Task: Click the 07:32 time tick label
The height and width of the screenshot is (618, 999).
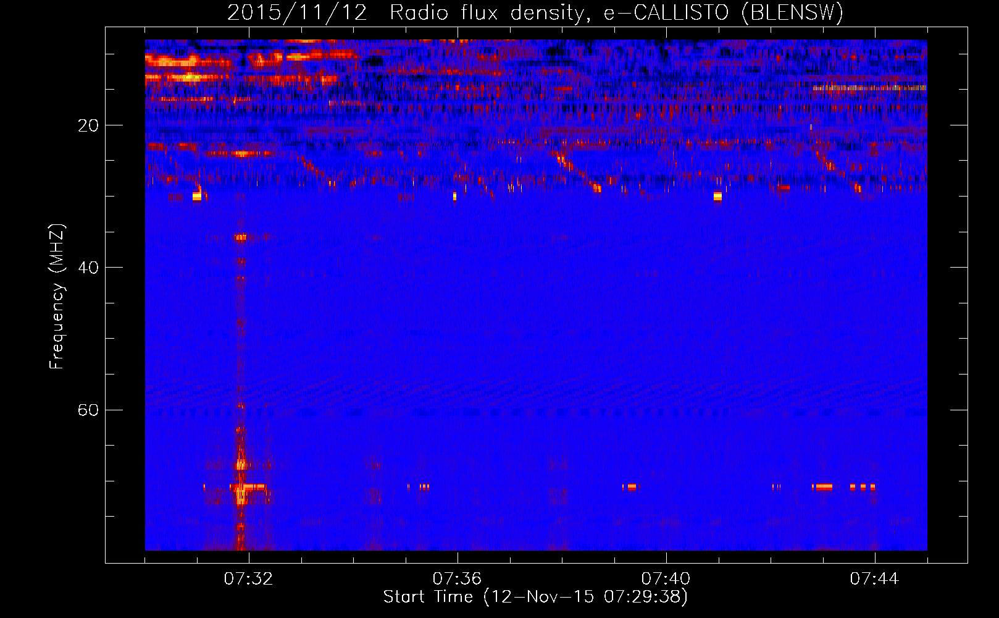Action: [248, 579]
